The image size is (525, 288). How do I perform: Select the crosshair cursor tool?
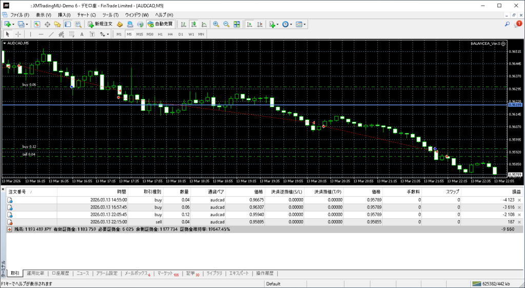pos(18,34)
